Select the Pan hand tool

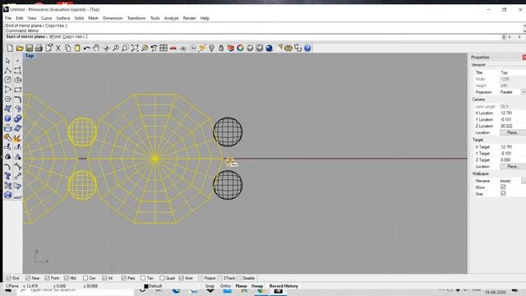click(96, 48)
